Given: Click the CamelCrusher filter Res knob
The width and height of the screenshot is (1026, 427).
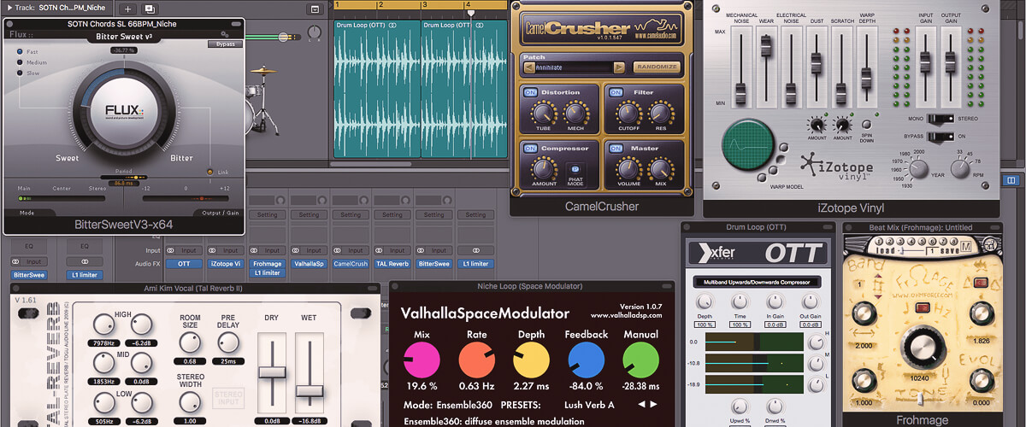Looking at the screenshot, I should pyautogui.click(x=659, y=112).
